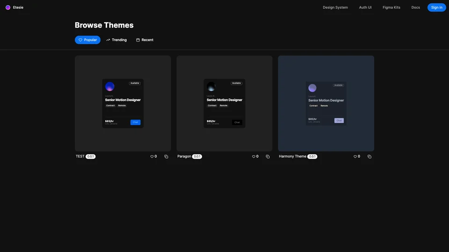This screenshot has width=449, height=252.
Task: Click the dark Chat button in Paragon preview
Action: [x=237, y=122]
